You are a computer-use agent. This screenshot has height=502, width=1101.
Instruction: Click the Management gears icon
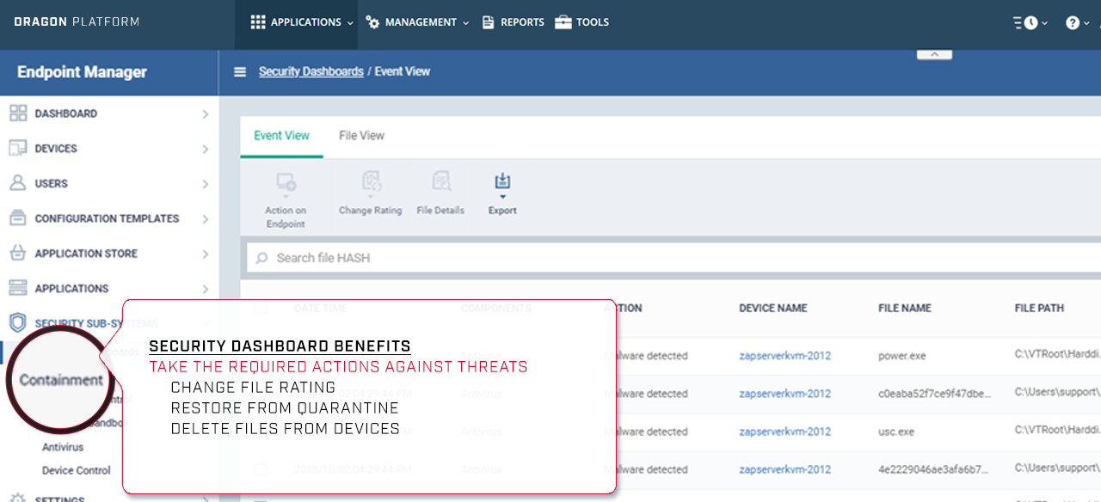(x=372, y=22)
